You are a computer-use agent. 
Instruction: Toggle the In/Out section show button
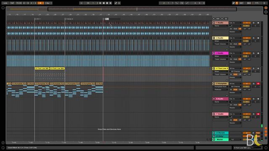[266, 128]
